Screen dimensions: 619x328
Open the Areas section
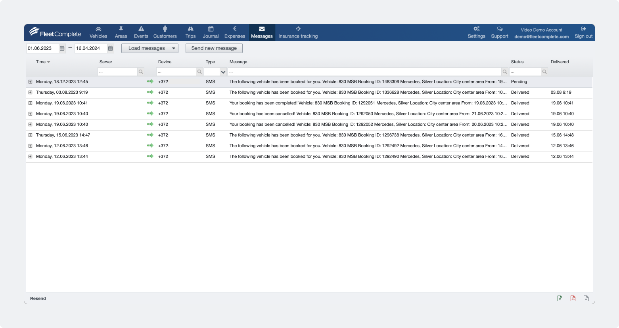pos(121,32)
